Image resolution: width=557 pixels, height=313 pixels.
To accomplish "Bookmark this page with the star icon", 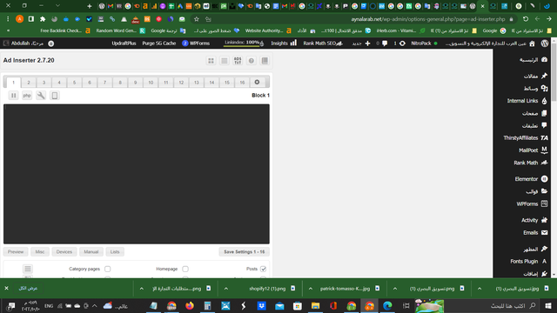I will click(197, 19).
